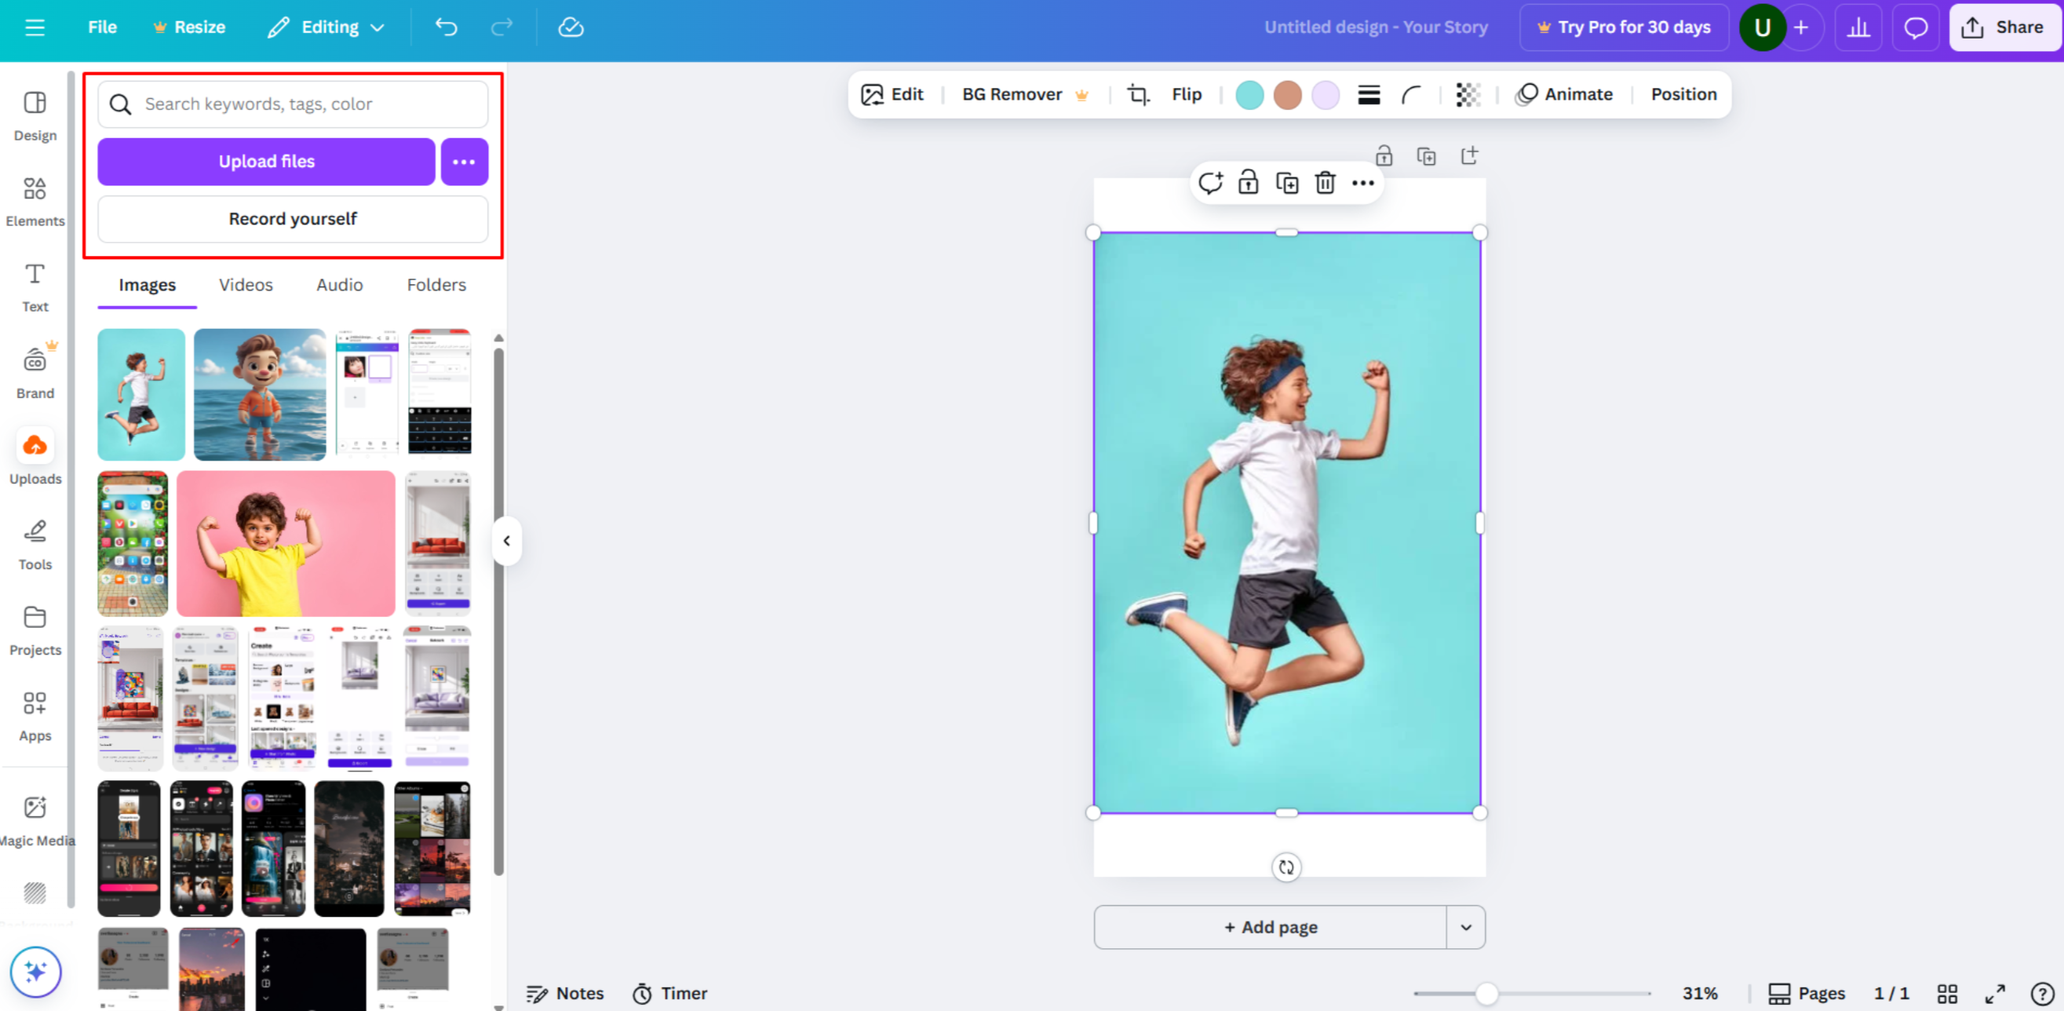Switch to the Audio tab
This screenshot has height=1011, width=2064.
pos(340,285)
